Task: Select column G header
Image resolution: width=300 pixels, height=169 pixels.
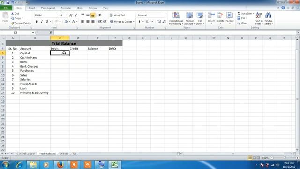Action: point(129,38)
